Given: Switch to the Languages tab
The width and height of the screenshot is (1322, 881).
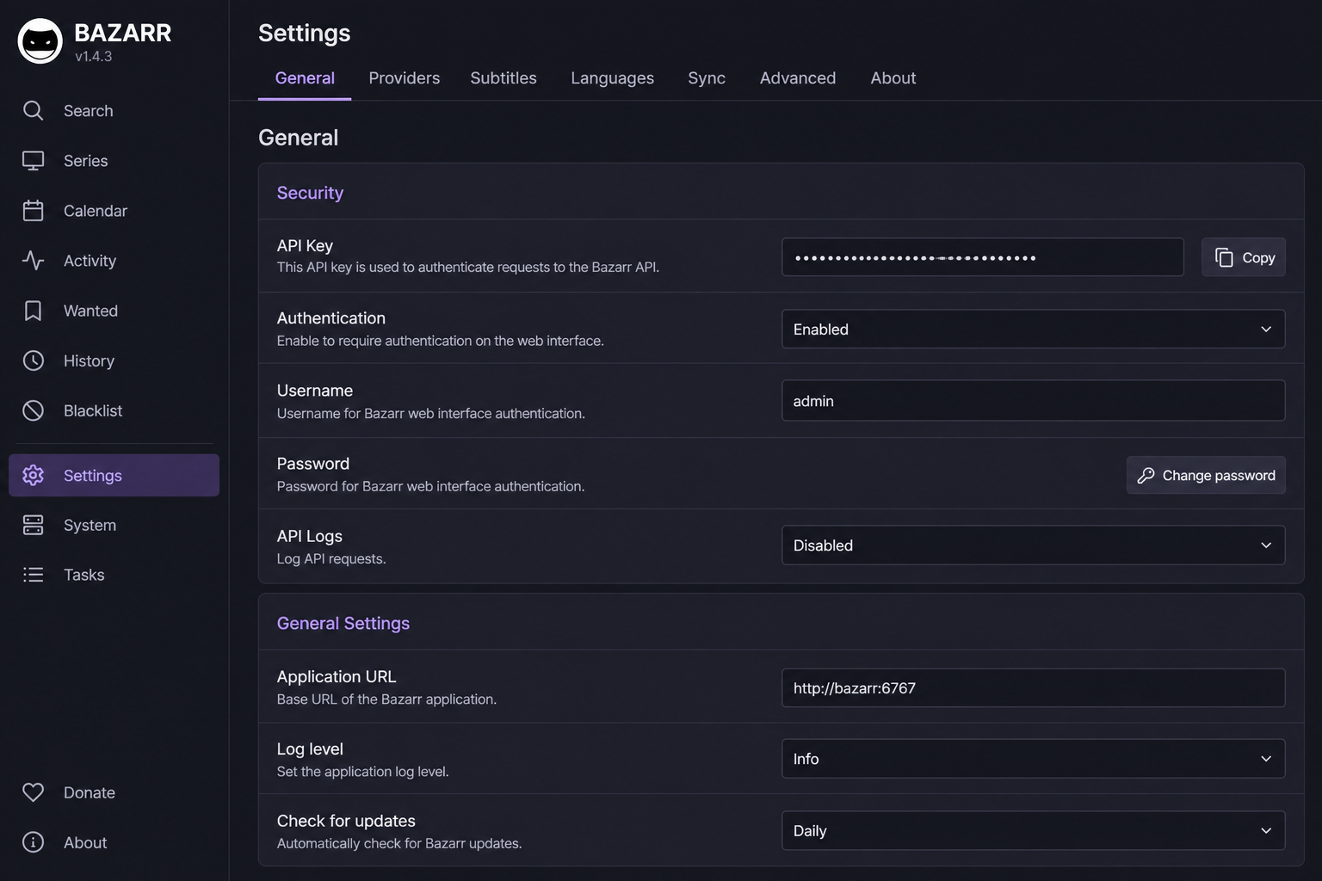Looking at the screenshot, I should pos(612,78).
